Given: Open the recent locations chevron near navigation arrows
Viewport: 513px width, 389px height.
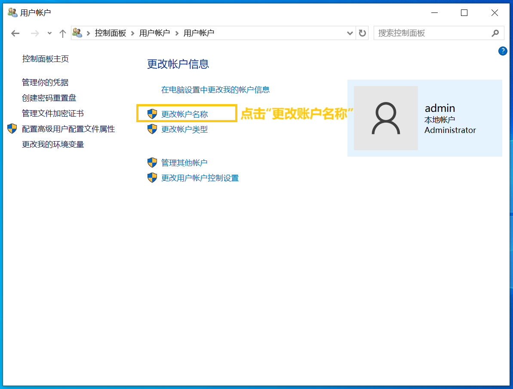Looking at the screenshot, I should pos(49,33).
